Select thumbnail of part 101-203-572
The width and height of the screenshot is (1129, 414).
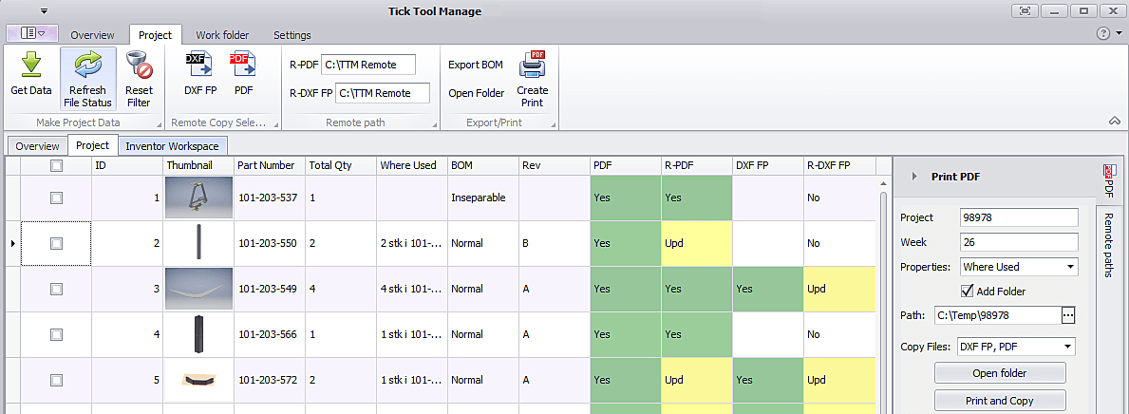coord(198,380)
